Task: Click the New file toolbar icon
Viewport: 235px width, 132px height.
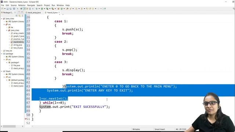Action: click(2, 9)
